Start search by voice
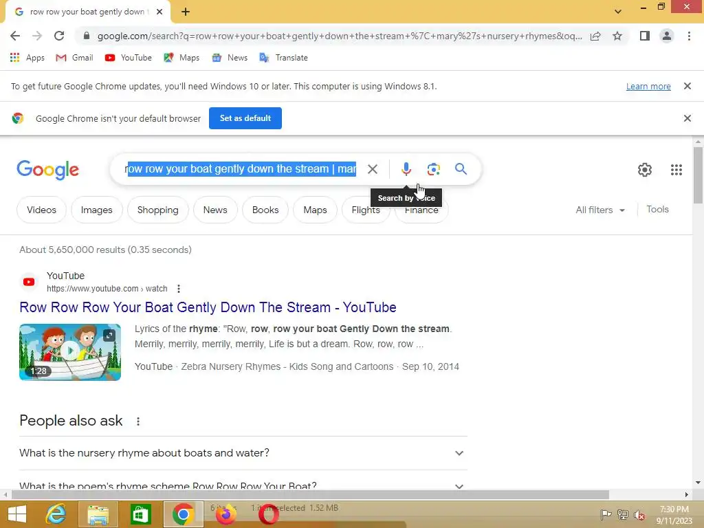The width and height of the screenshot is (704, 528). (406, 169)
